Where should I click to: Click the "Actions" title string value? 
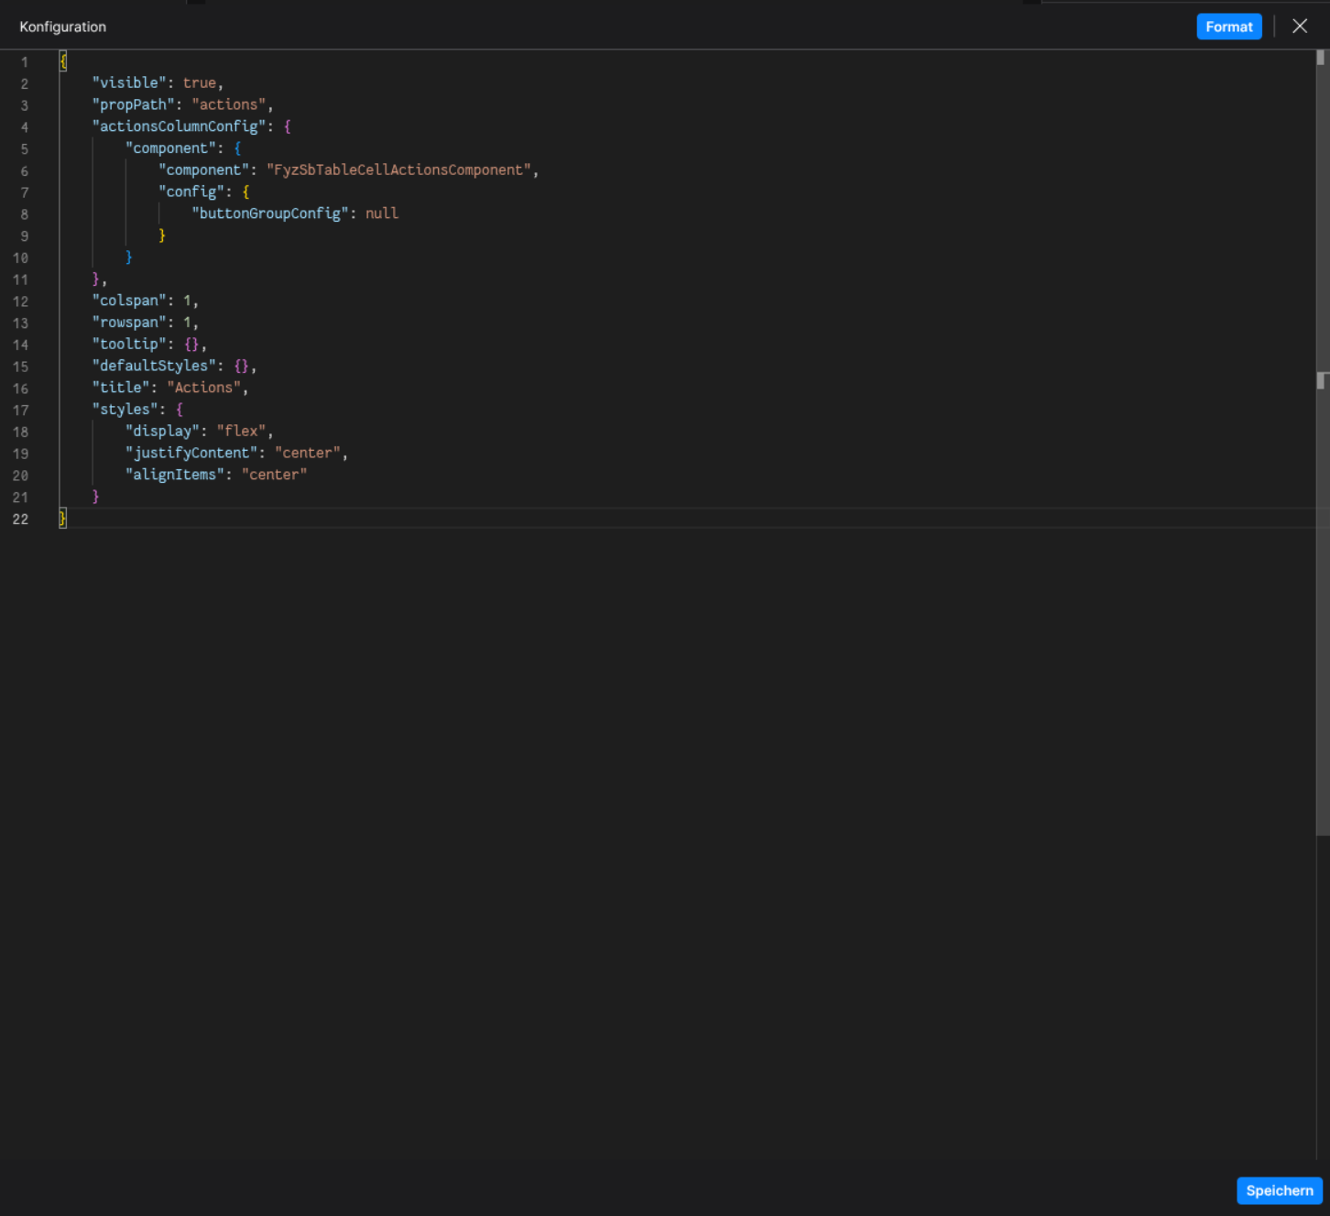203,388
